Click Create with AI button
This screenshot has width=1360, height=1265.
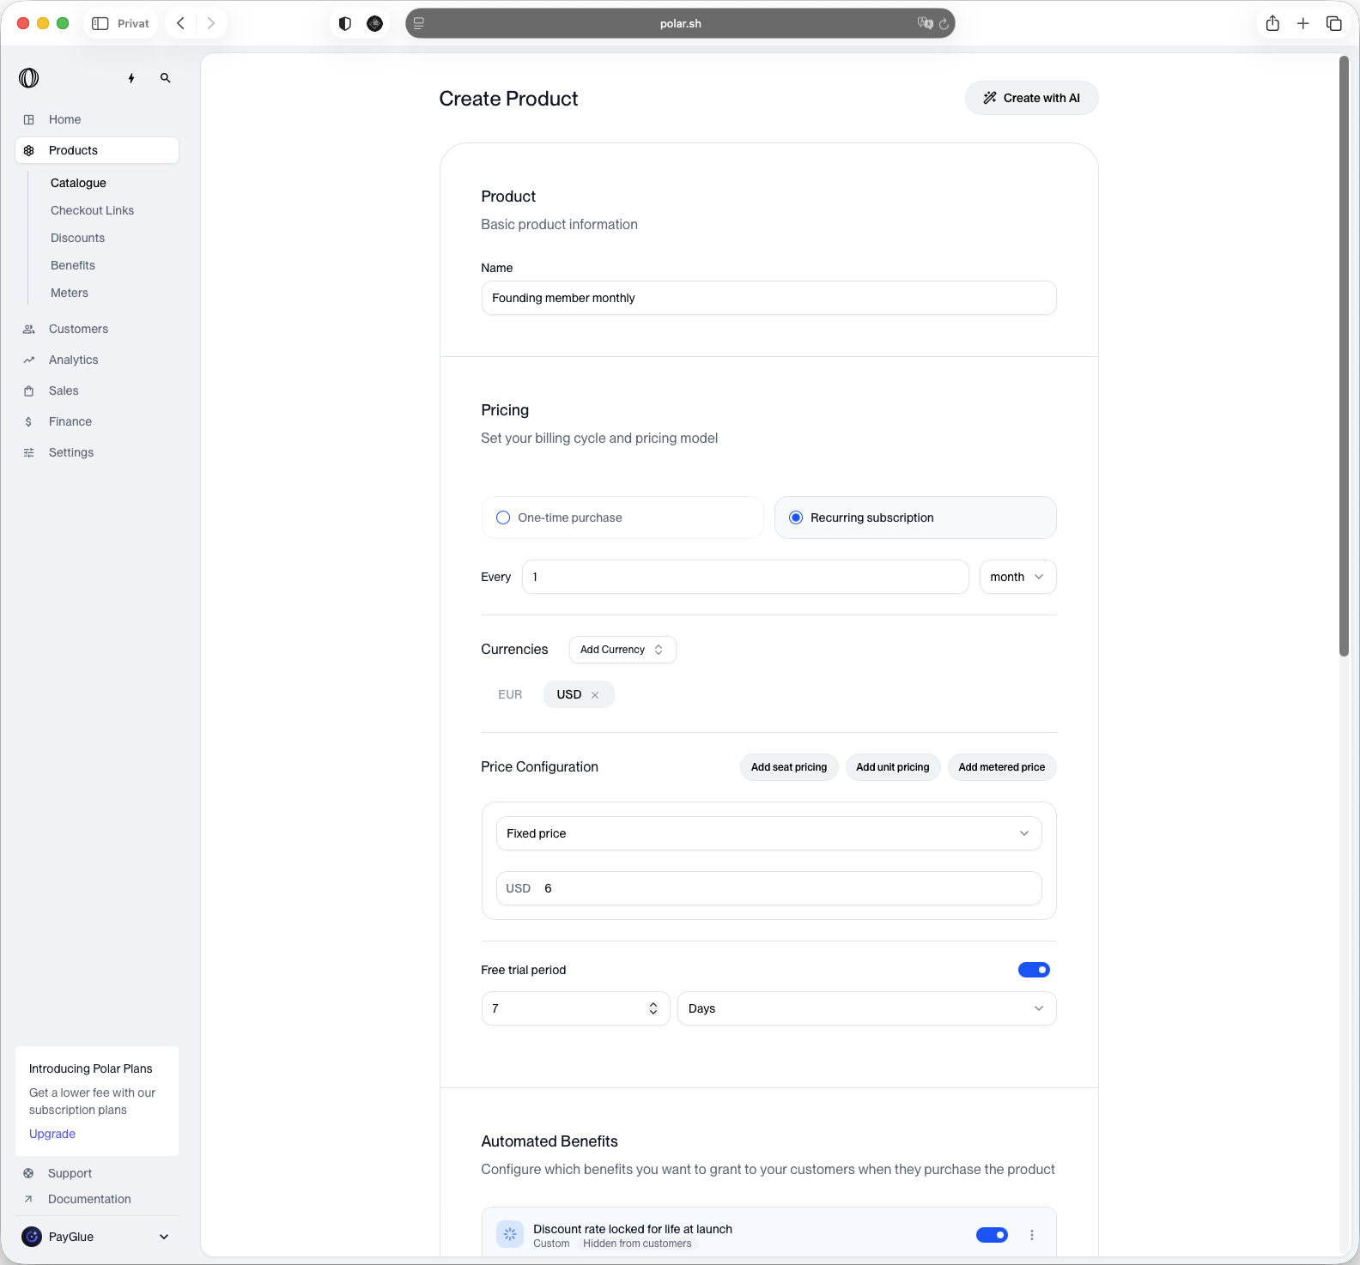pyautogui.click(x=1031, y=98)
